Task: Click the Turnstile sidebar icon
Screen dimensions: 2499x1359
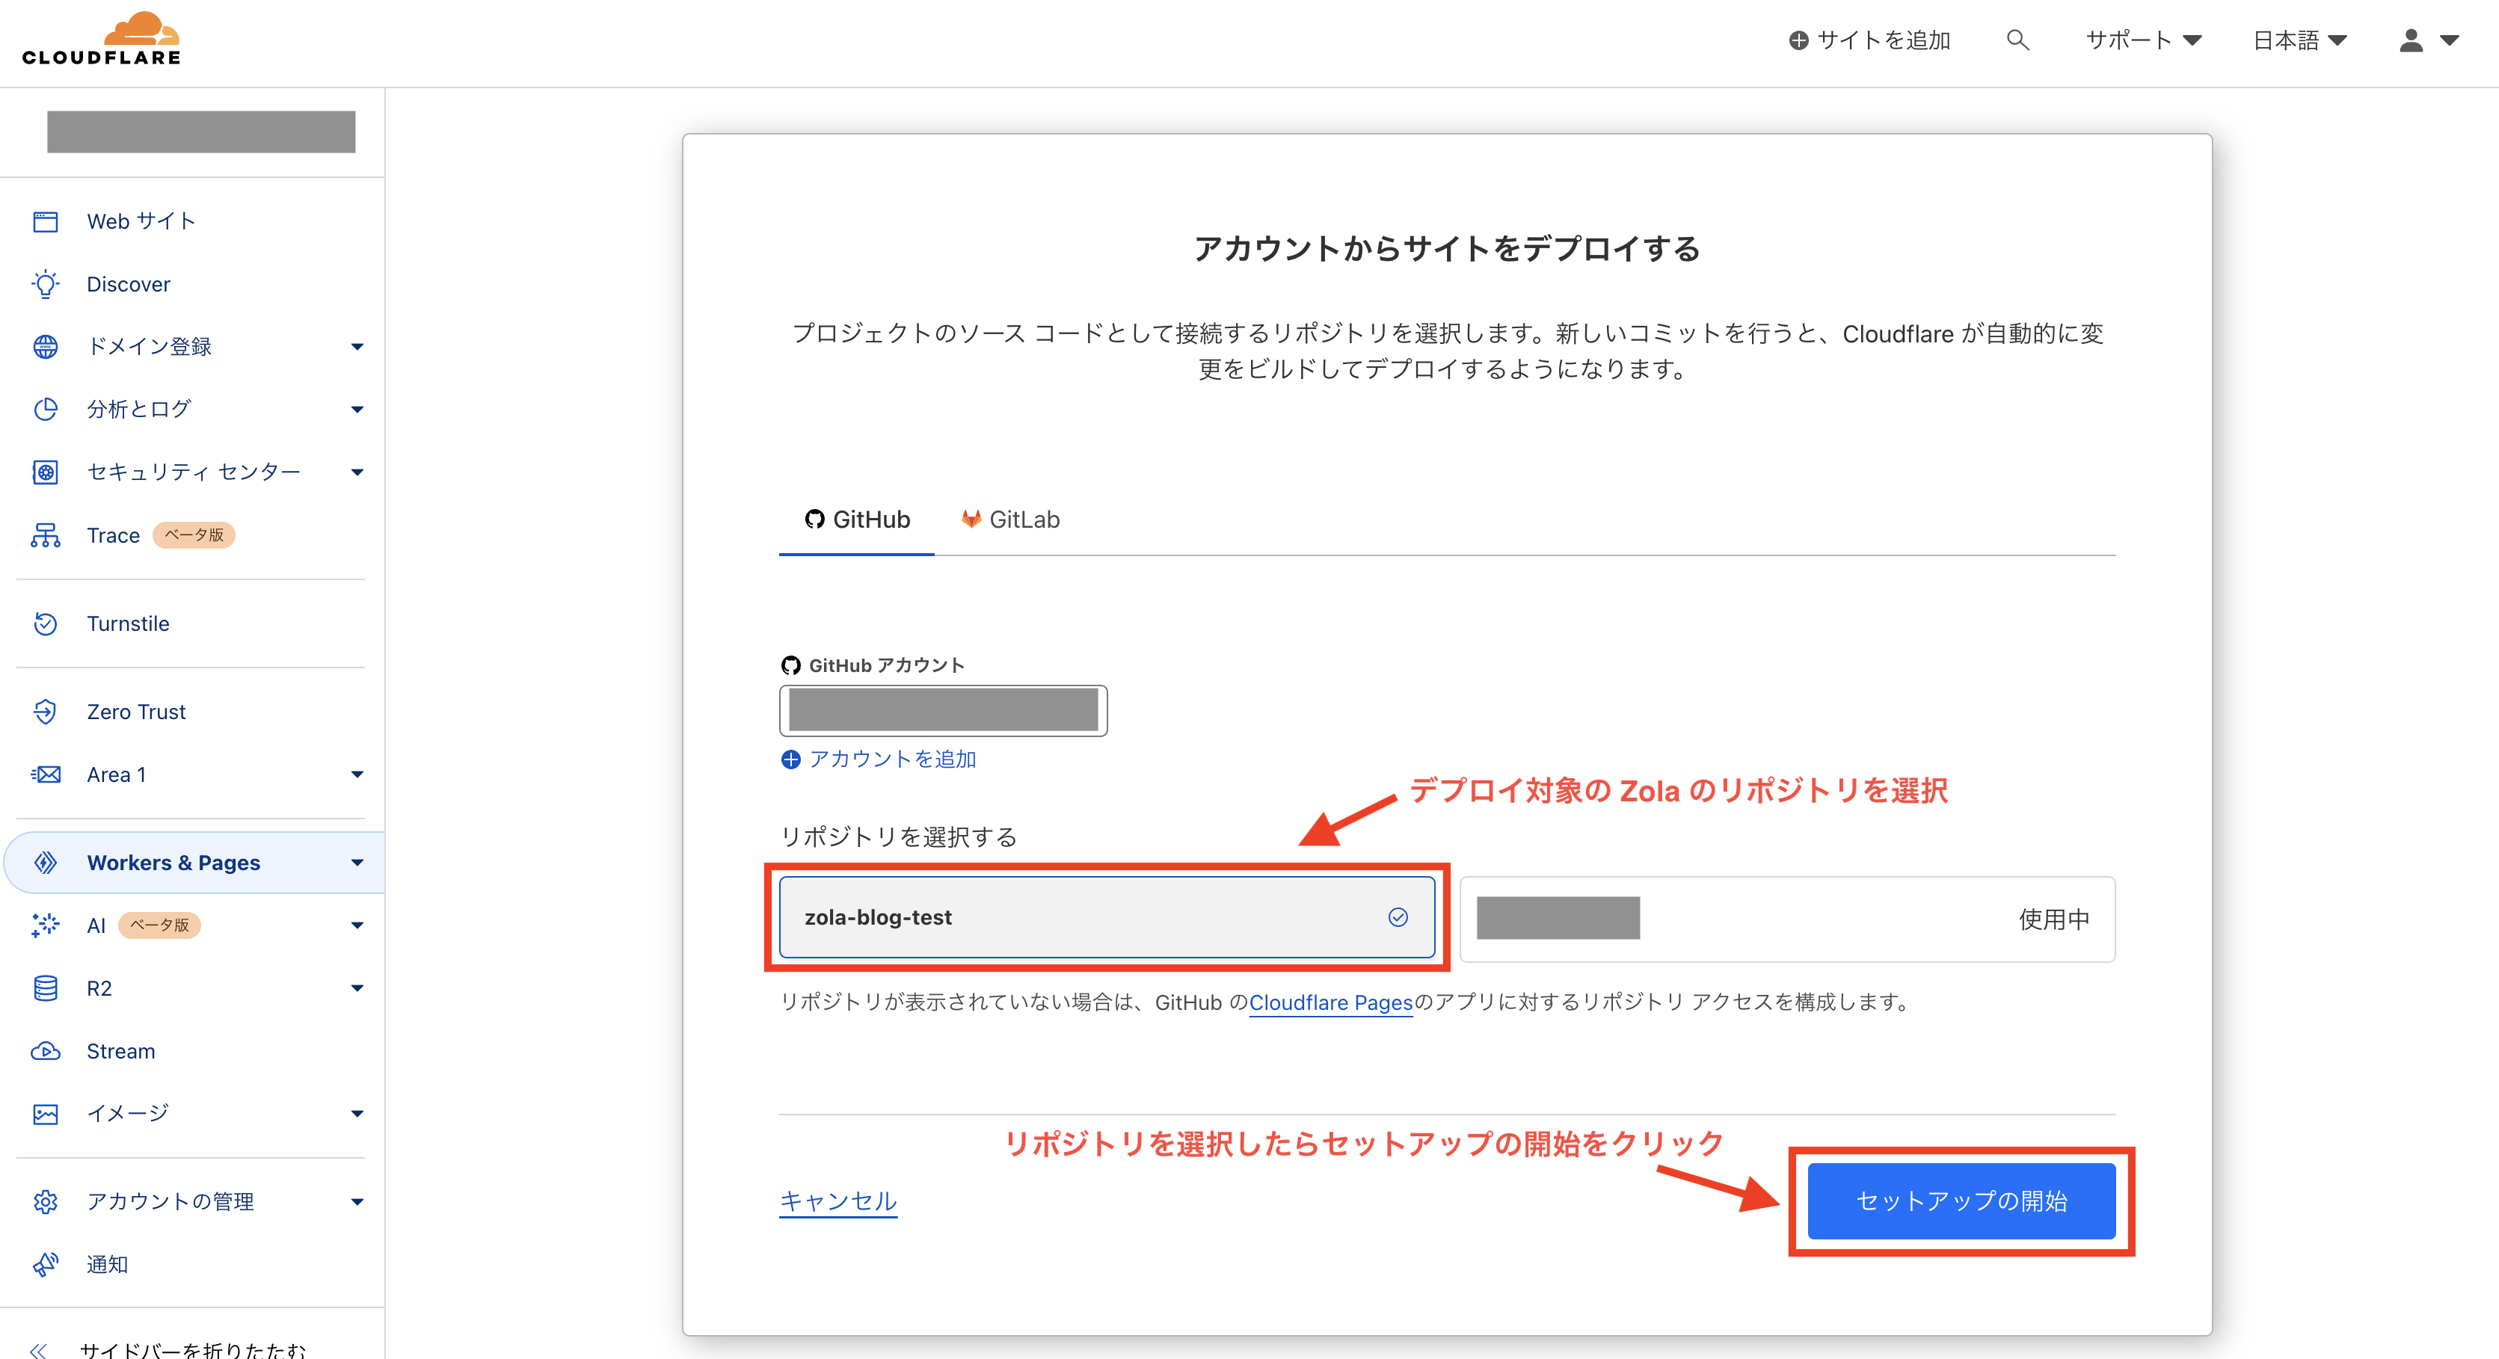Action: tap(45, 623)
